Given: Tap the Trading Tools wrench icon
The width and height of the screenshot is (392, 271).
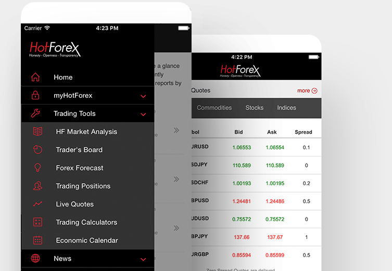Looking at the screenshot, I should click(35, 113).
